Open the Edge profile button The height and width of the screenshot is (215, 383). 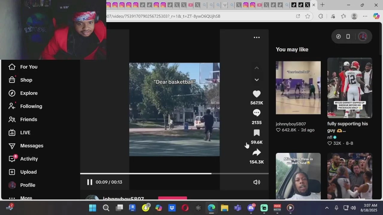coord(354,16)
